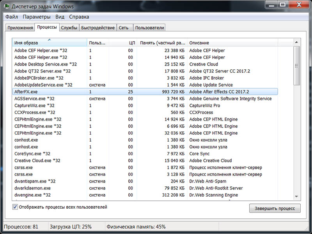Uncheck Отображать процессы всех пользователей
Viewport: 312px width, 234px height.
pos(15,207)
